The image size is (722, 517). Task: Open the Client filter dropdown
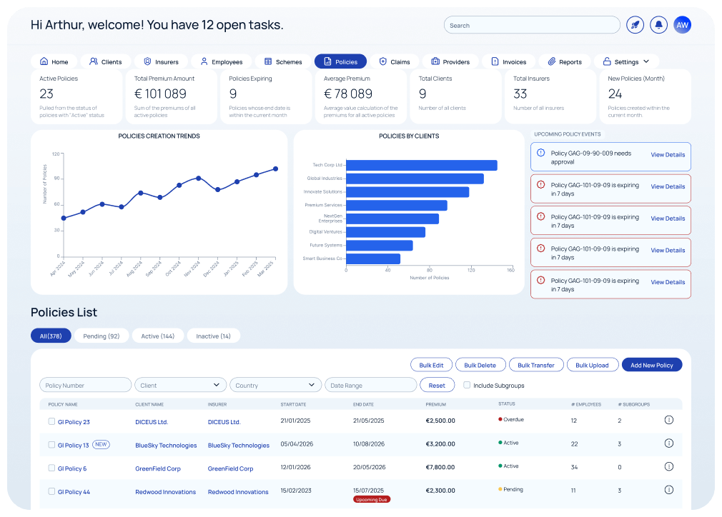pyautogui.click(x=180, y=385)
